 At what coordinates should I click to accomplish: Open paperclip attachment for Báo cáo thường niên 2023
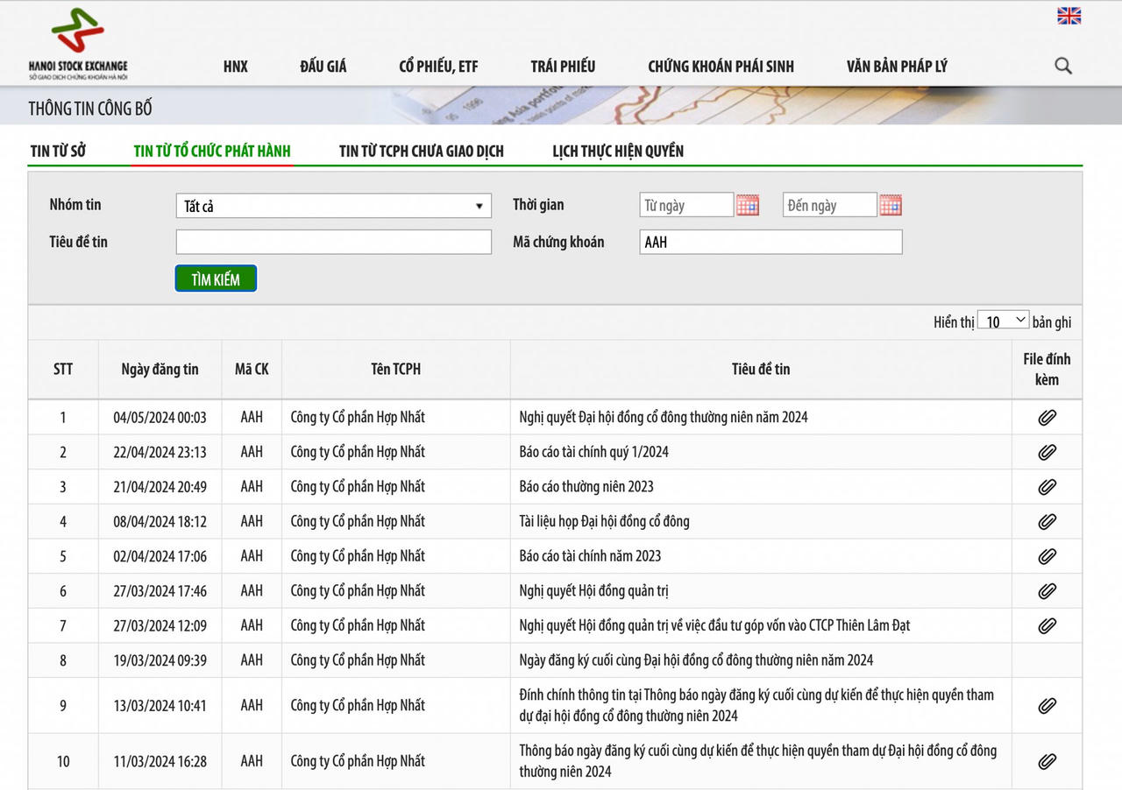(x=1047, y=487)
